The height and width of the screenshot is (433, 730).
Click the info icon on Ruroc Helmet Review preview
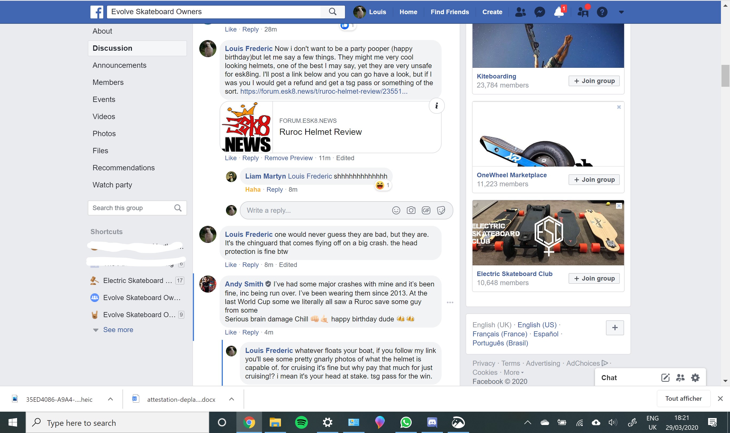437,106
